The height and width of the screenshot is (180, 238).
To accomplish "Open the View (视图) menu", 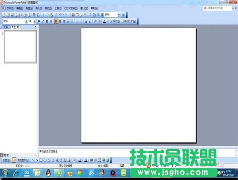I will tap(29, 8).
